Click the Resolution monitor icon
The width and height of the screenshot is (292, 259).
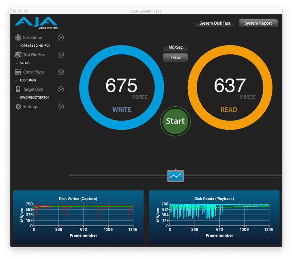(x=18, y=38)
